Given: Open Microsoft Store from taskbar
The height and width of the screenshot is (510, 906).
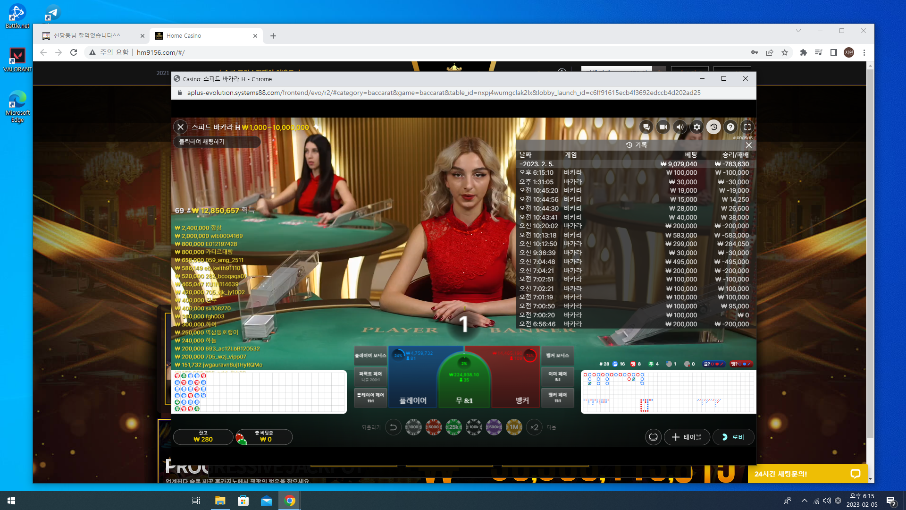Looking at the screenshot, I should pos(243,501).
